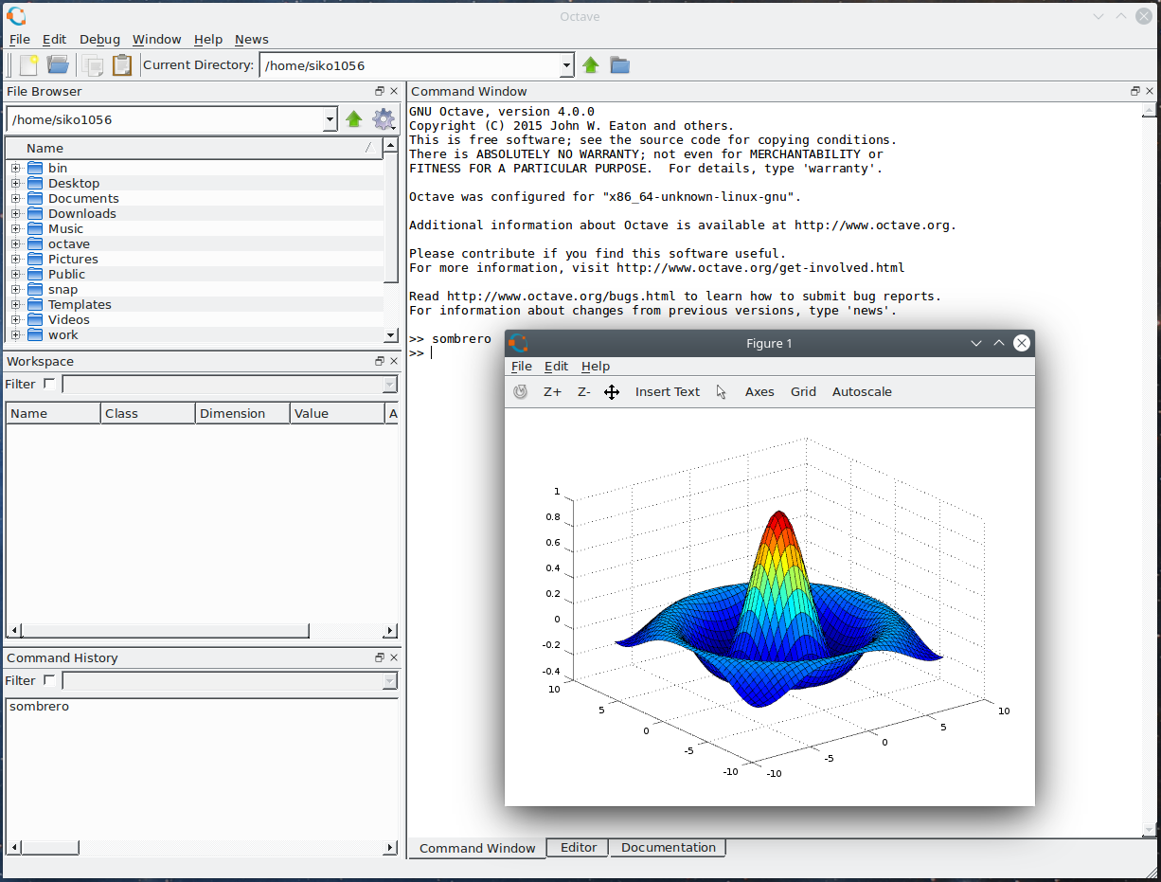The height and width of the screenshot is (882, 1161).
Task: Click sombrero entry in Command History
Action: [x=39, y=707]
